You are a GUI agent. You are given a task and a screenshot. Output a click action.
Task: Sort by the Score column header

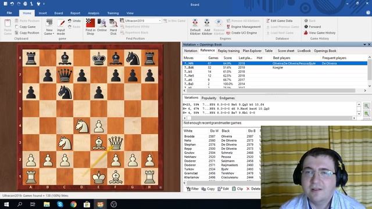pyautogui.click(x=227, y=58)
